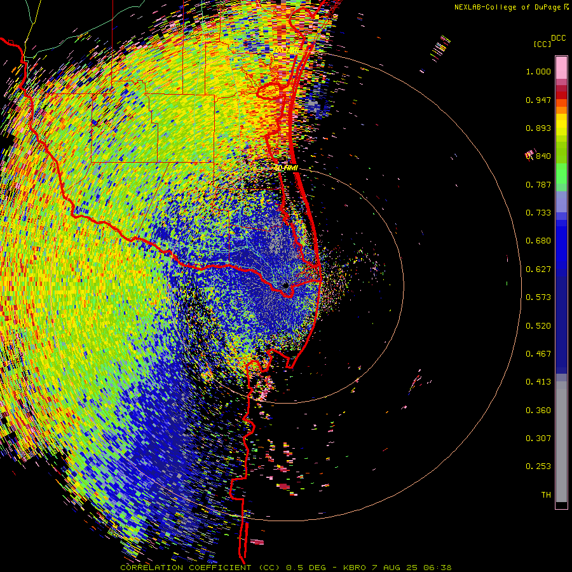Select the 0.840 scale value
The width and height of the screenshot is (572, 572).
[538, 156]
